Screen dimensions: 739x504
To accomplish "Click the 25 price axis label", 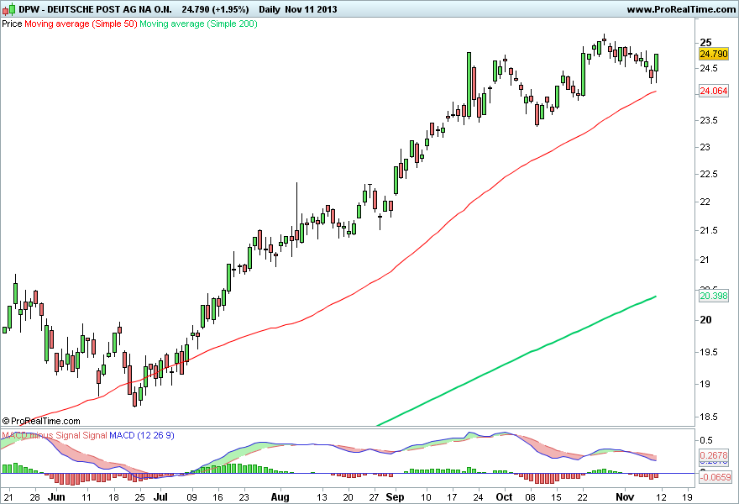I will pyautogui.click(x=705, y=43).
